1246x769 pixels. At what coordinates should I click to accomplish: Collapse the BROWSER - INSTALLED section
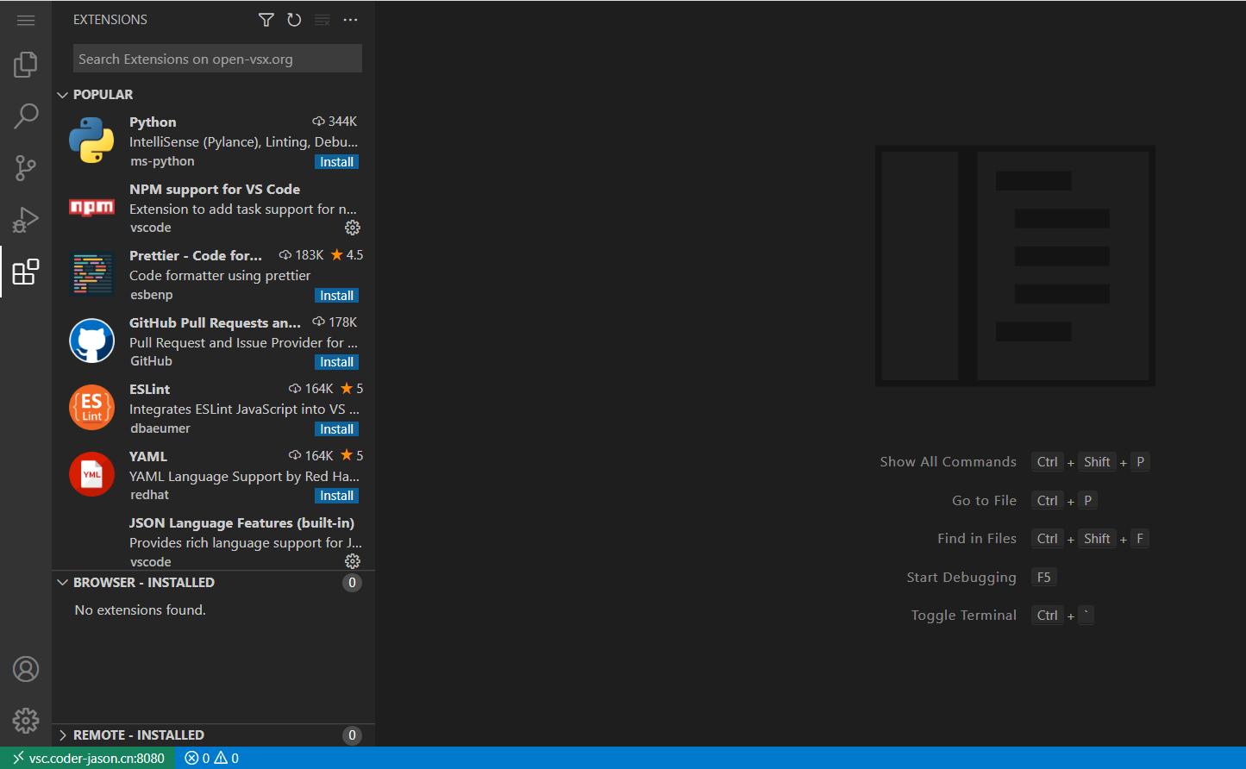click(62, 583)
